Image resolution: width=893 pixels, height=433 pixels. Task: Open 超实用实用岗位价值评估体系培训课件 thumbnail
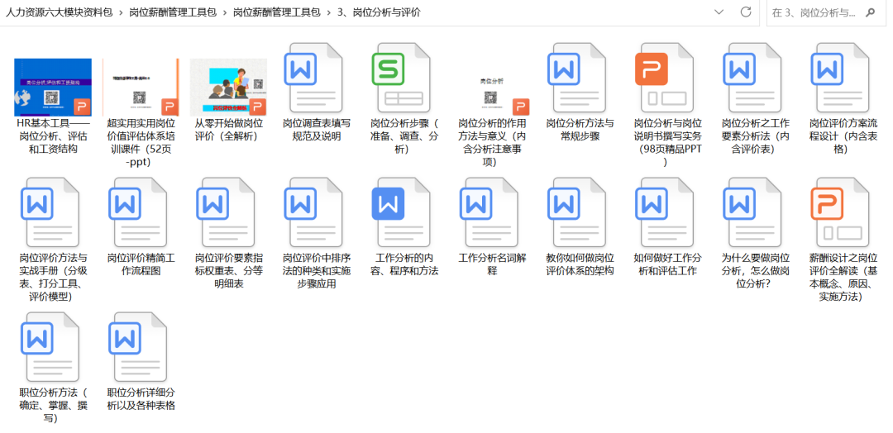tap(141, 87)
